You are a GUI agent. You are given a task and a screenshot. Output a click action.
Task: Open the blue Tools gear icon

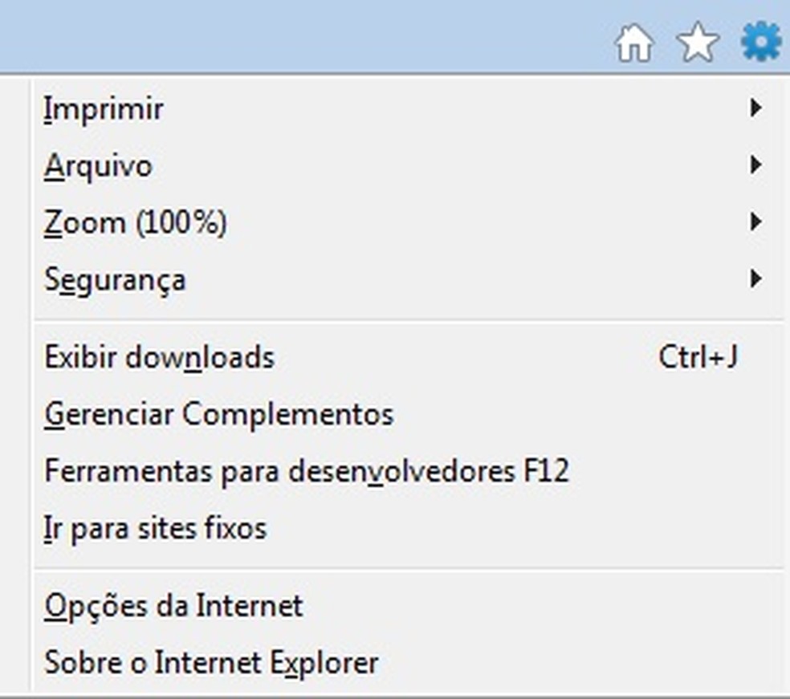[x=758, y=43]
